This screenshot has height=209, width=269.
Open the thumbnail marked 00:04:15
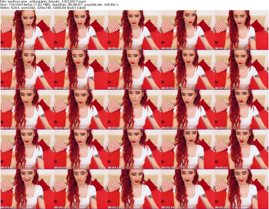(134, 149)
